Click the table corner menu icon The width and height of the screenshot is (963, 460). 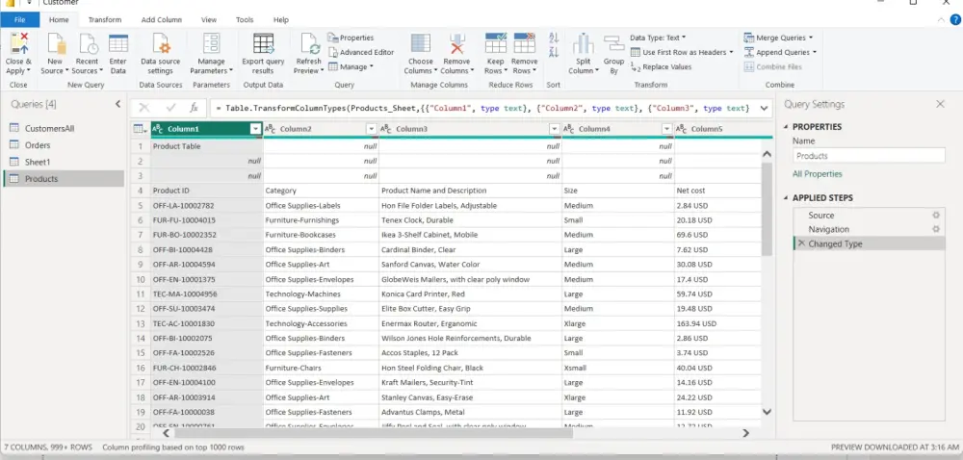140,129
